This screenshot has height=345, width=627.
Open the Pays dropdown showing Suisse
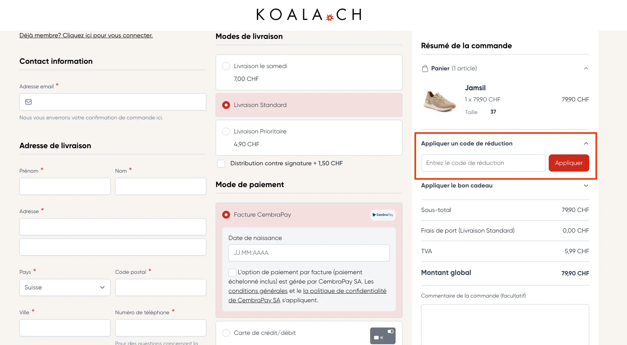tap(65, 287)
